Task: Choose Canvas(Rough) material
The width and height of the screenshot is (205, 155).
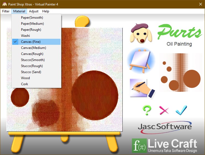Action: [x=36, y=54]
